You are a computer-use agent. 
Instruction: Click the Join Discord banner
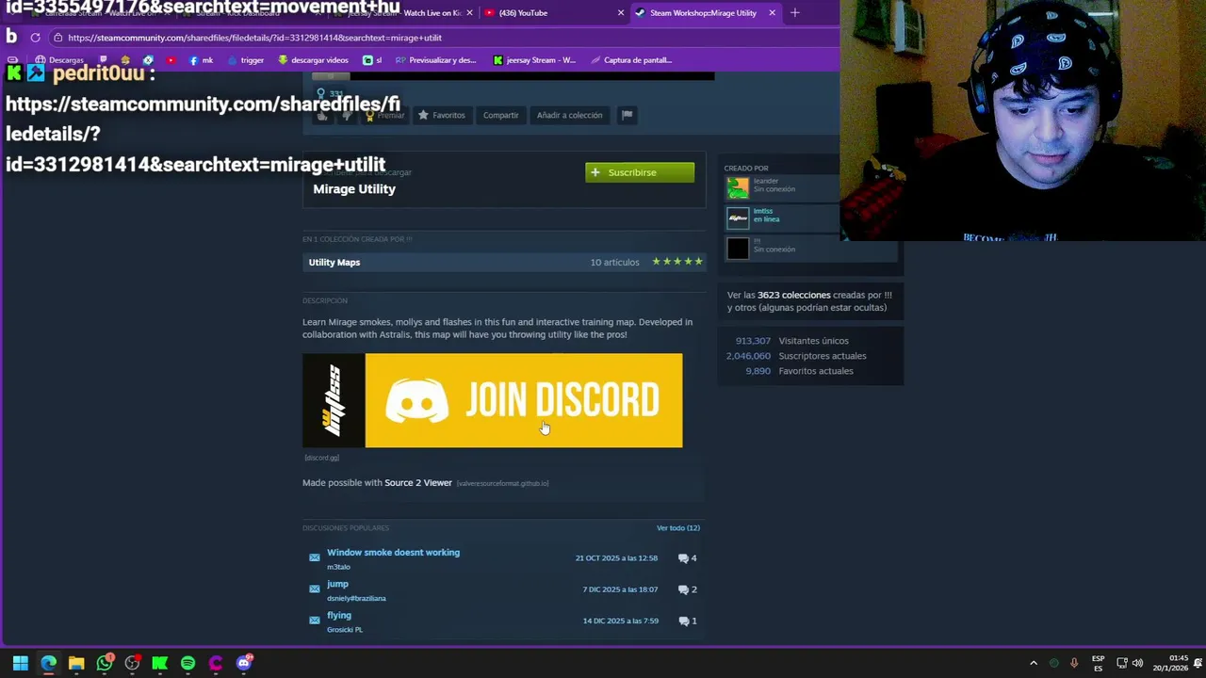click(x=493, y=400)
